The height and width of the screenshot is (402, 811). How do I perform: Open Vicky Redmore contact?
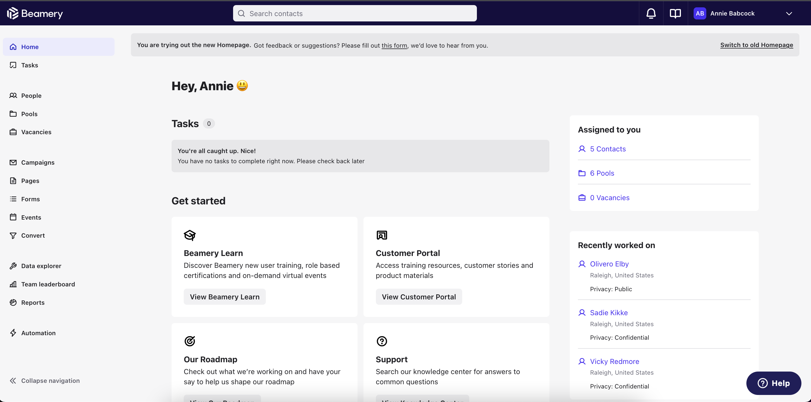pyautogui.click(x=614, y=361)
